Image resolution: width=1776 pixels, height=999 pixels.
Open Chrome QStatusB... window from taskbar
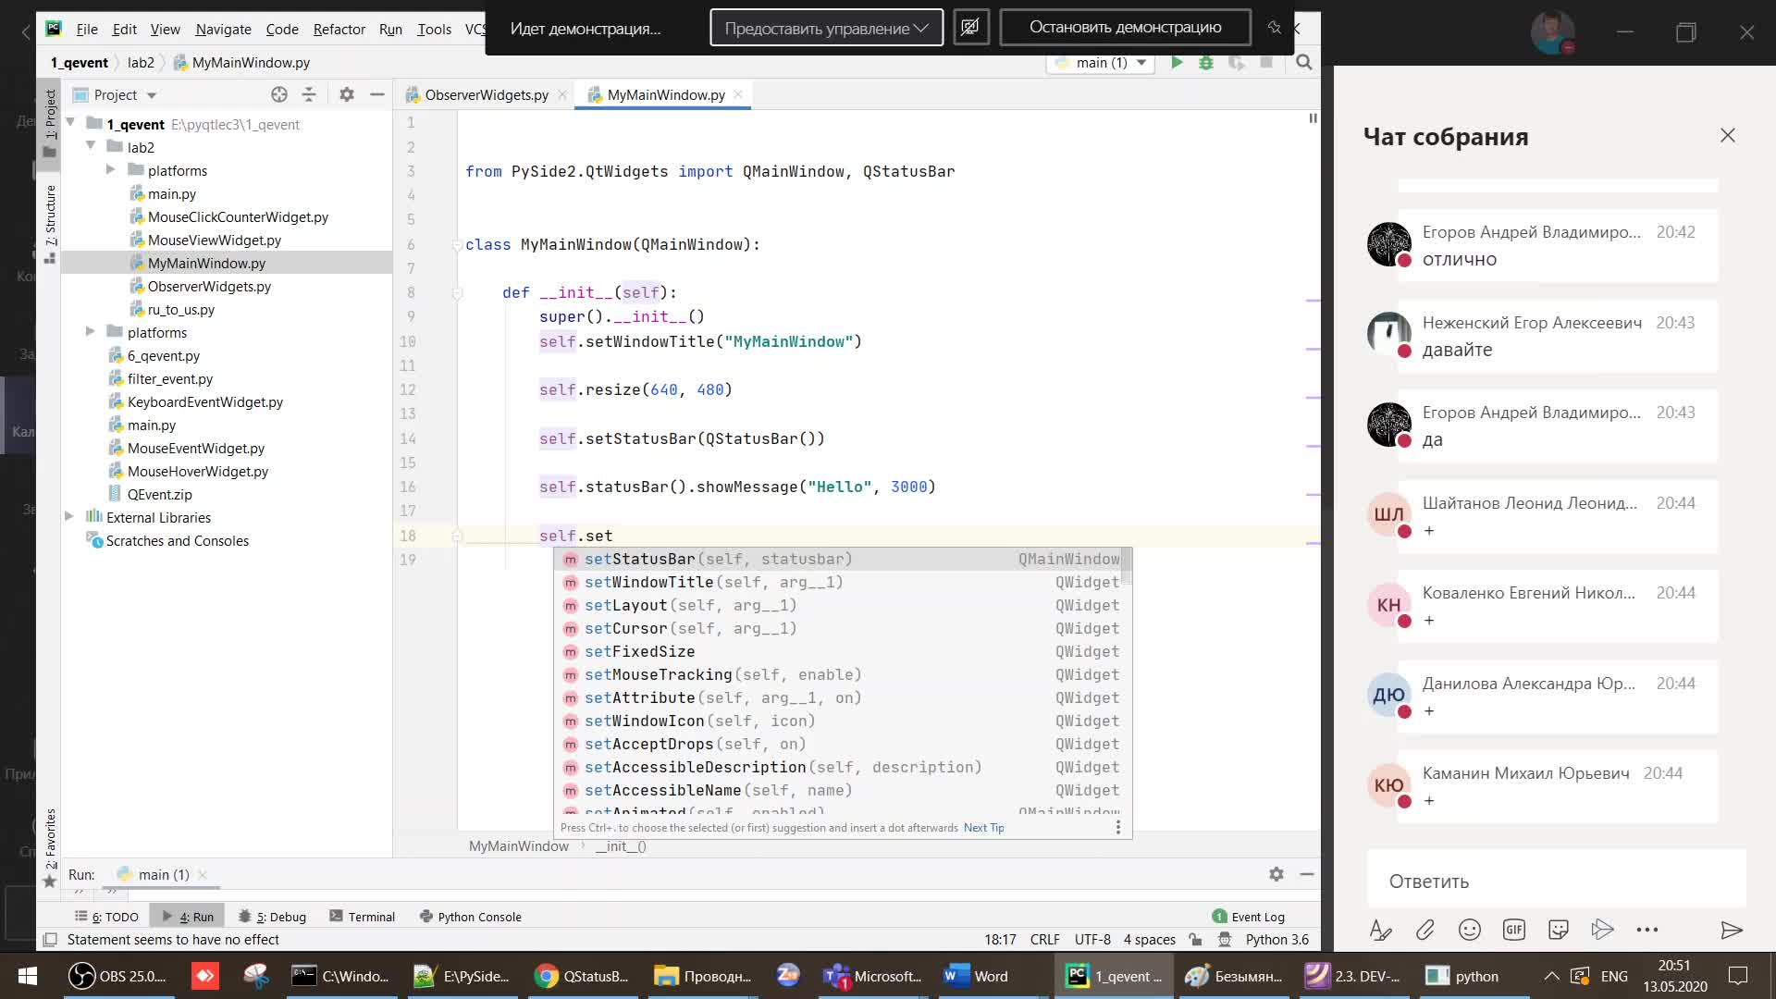[583, 976]
